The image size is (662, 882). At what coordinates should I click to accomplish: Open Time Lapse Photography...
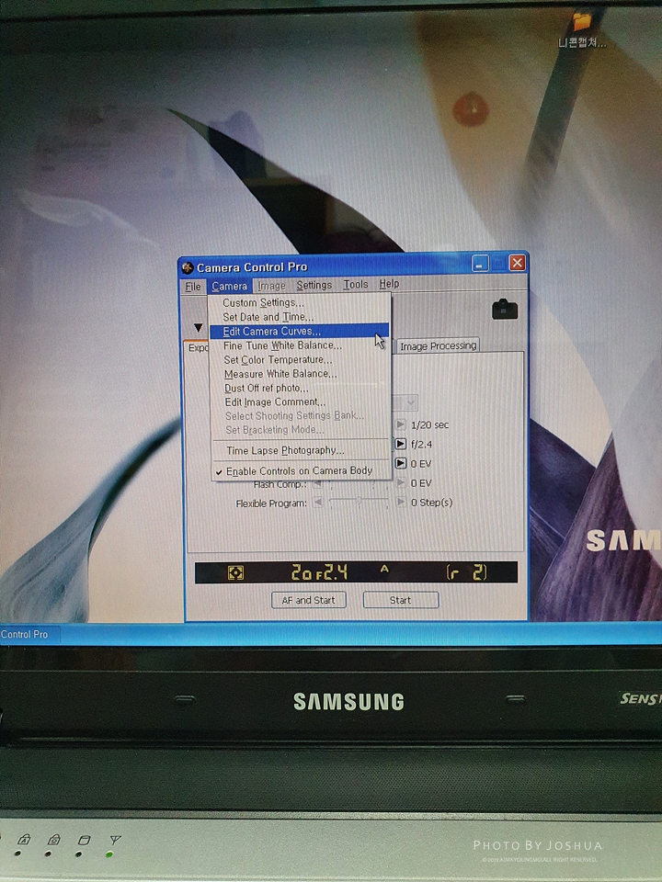[300, 450]
